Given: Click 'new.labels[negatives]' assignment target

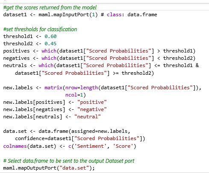Looking at the screenshot, I should 34,109.
